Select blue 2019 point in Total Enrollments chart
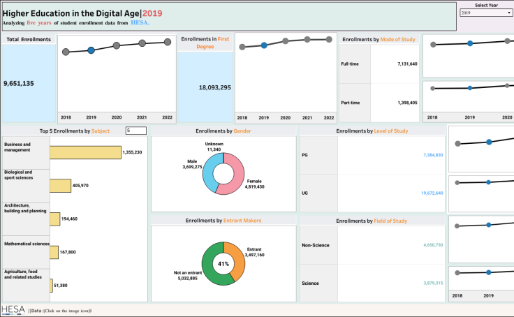This screenshot has width=514, height=317. point(91,50)
